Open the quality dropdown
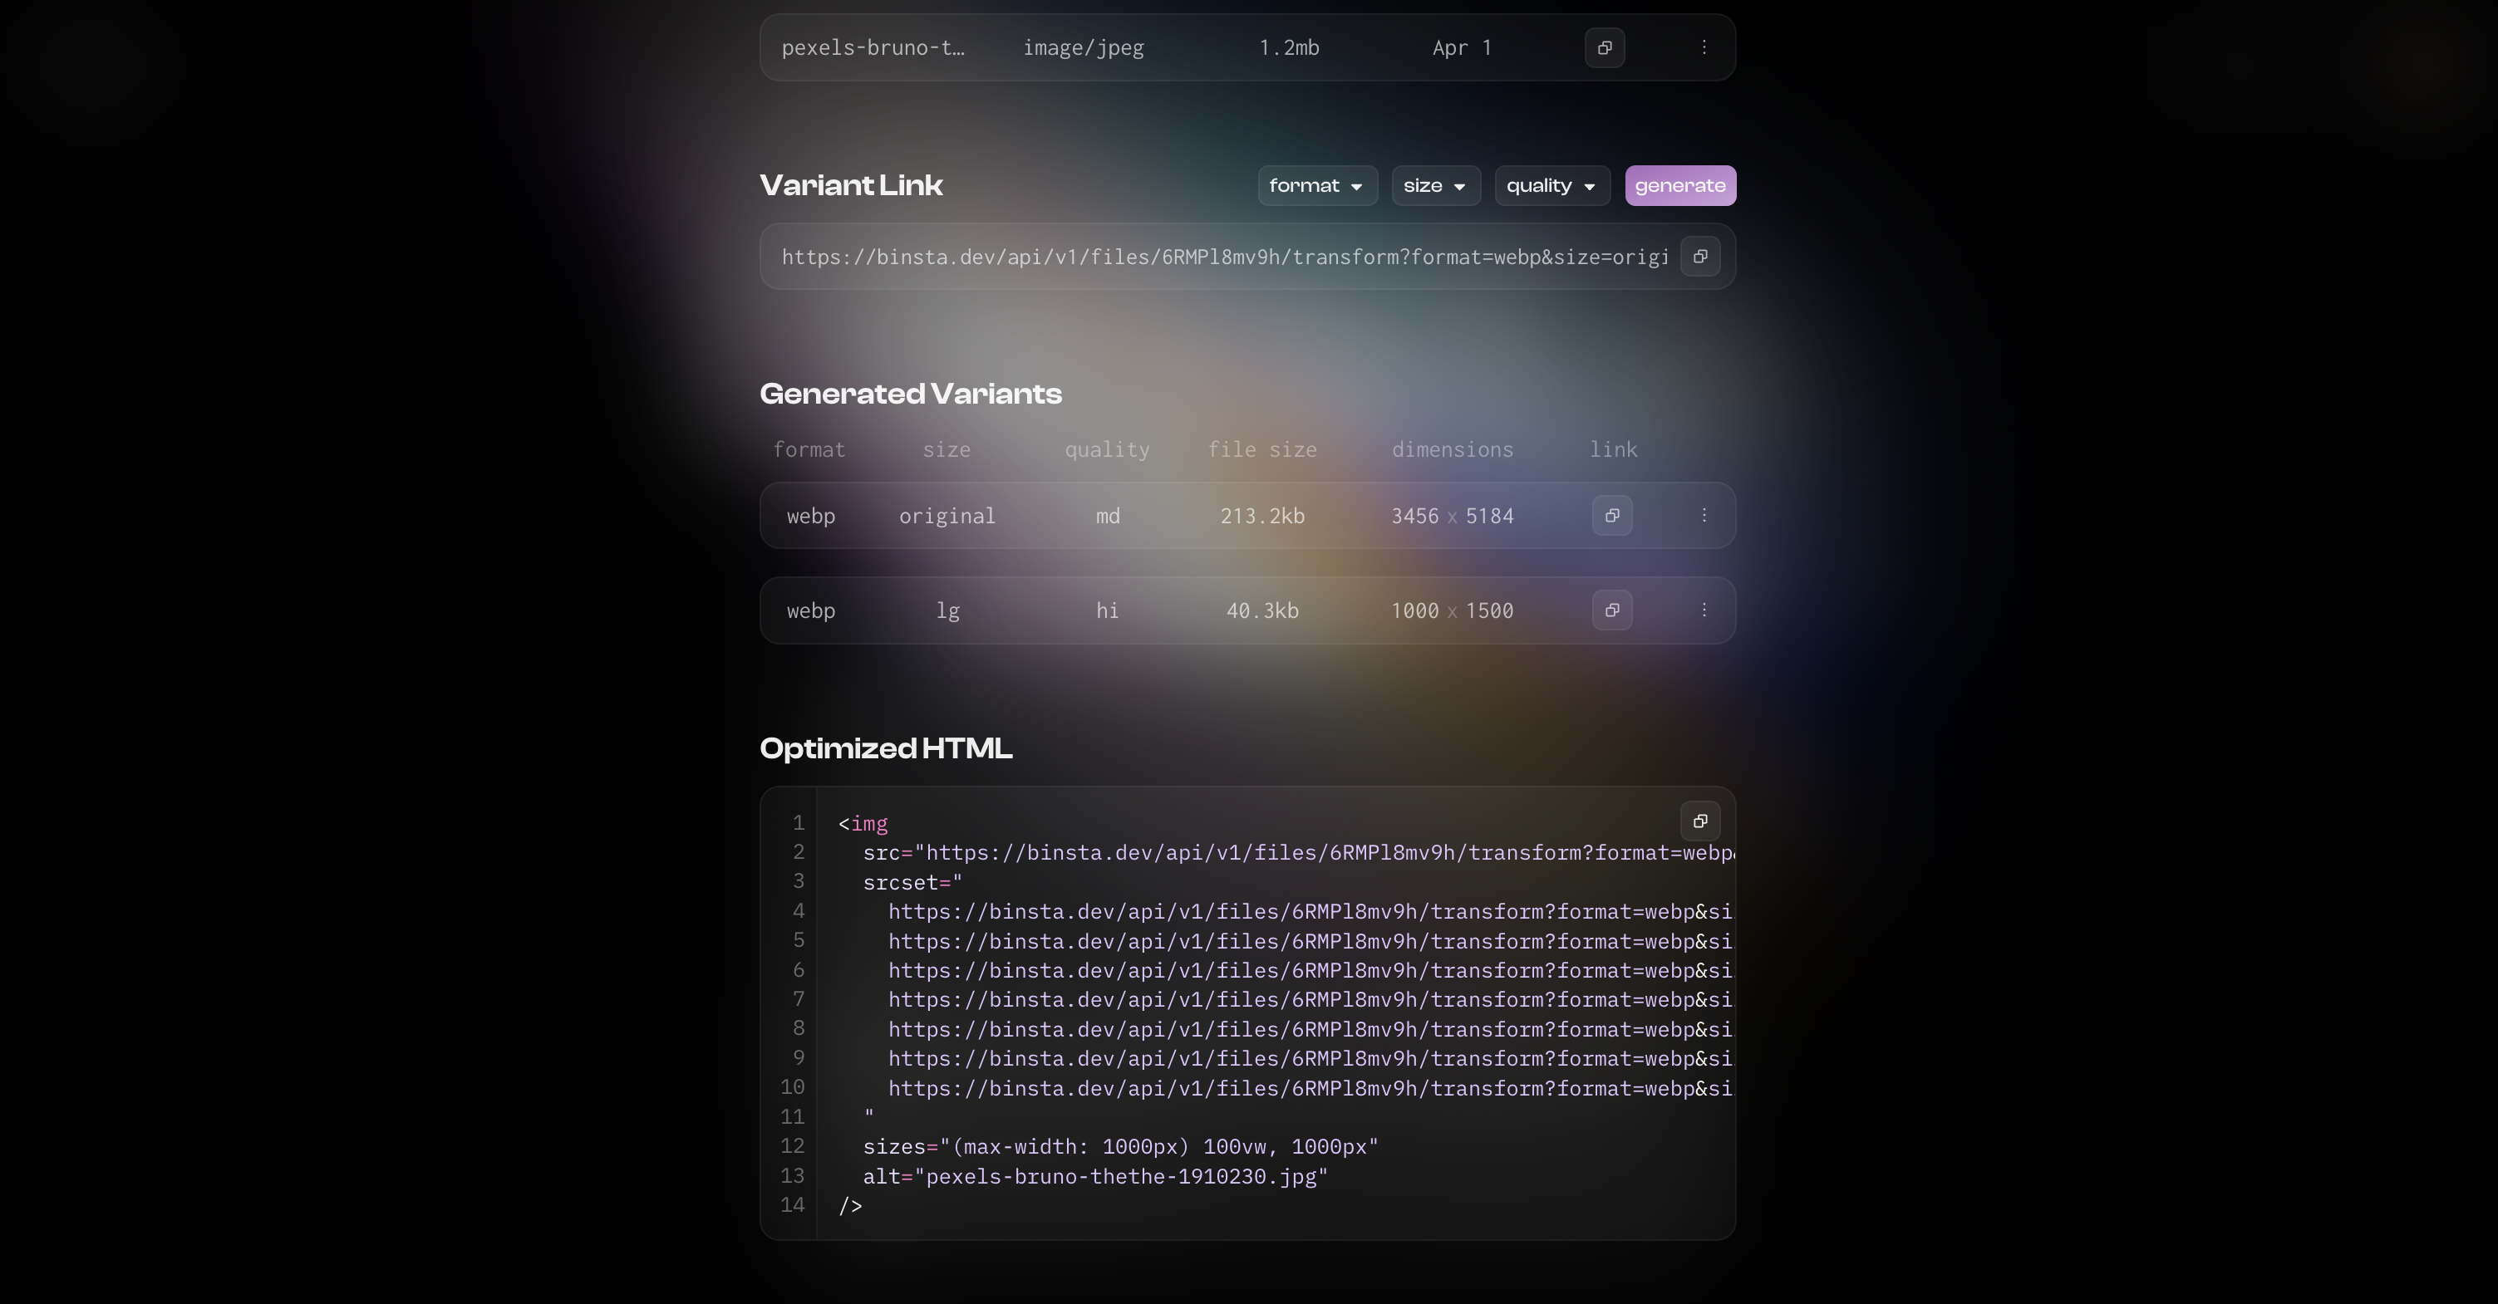The height and width of the screenshot is (1304, 2498). tap(1552, 186)
